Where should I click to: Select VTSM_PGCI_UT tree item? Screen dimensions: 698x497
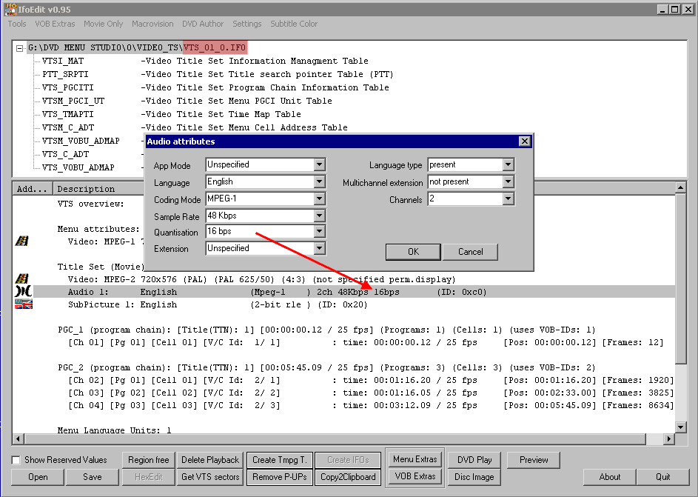pos(73,101)
